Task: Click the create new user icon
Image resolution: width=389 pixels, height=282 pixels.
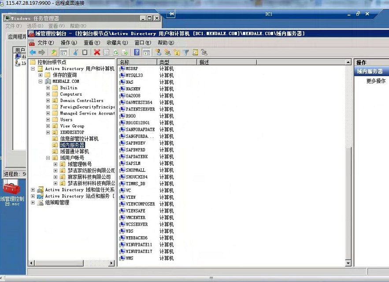Action: (158, 52)
